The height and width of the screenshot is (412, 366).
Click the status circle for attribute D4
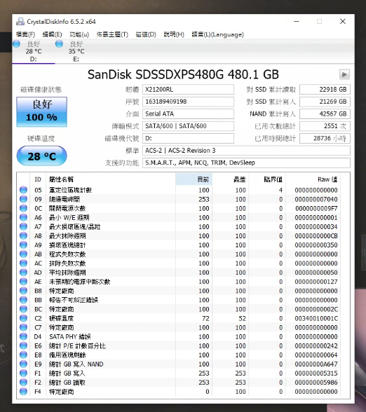tap(23, 336)
